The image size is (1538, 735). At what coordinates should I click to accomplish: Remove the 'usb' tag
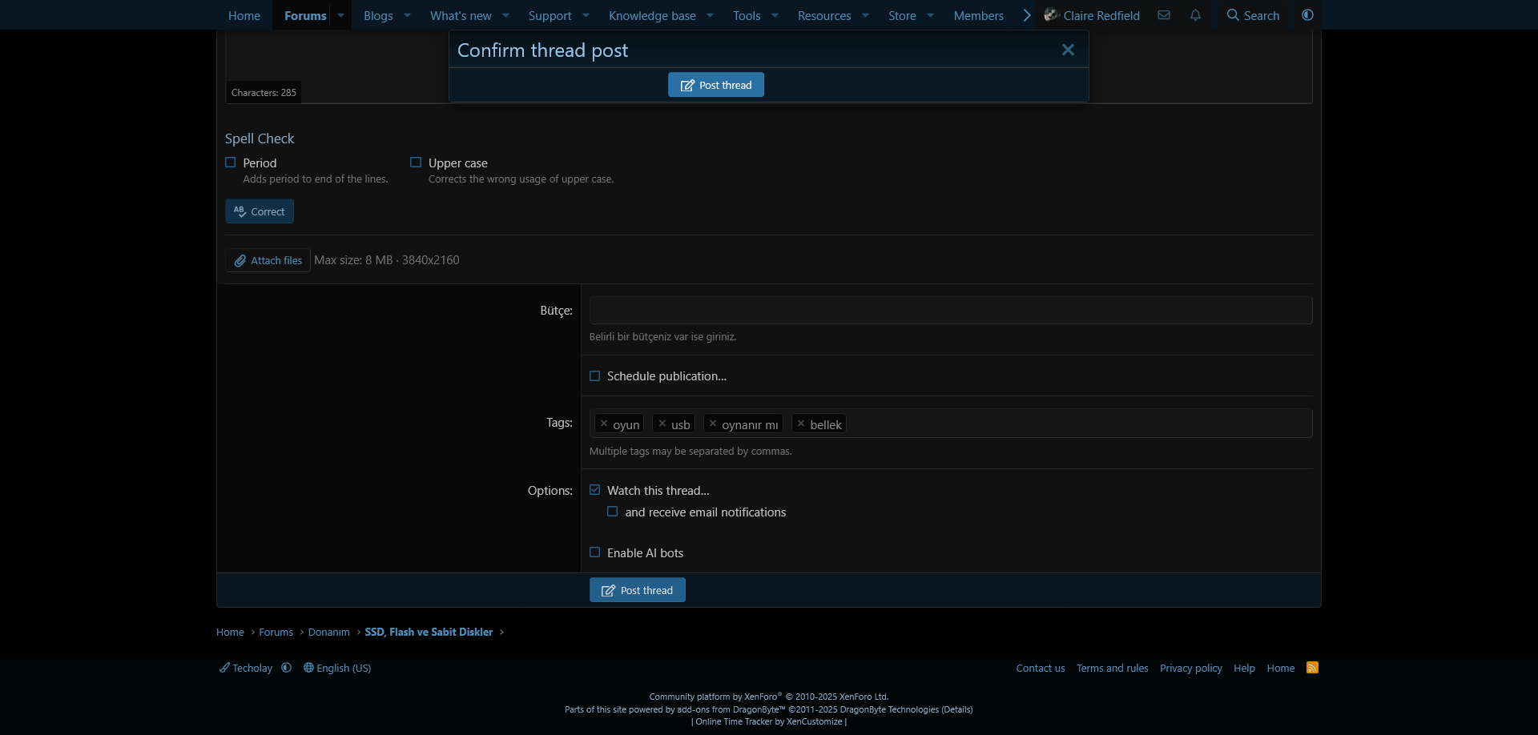pos(662,424)
